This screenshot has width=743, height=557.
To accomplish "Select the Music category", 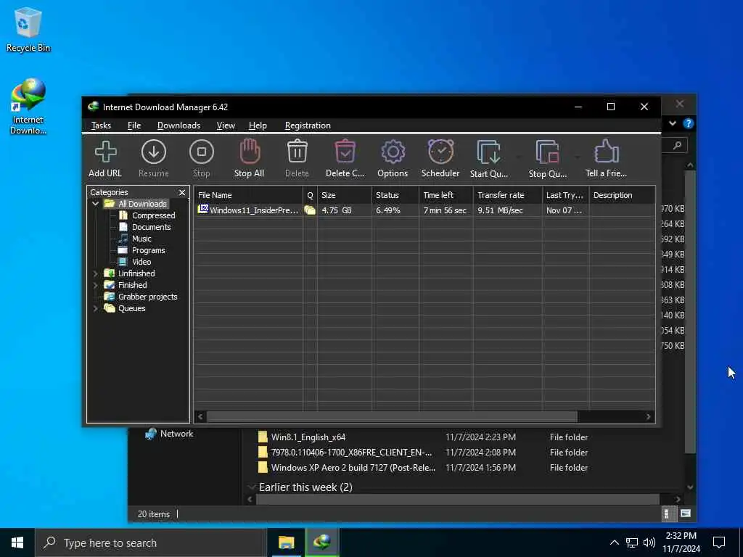I will click(141, 239).
